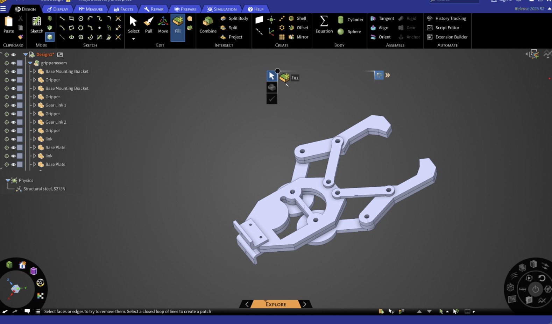Launch Extension Builder
Screen dimensions: 552x324
coord(447,37)
